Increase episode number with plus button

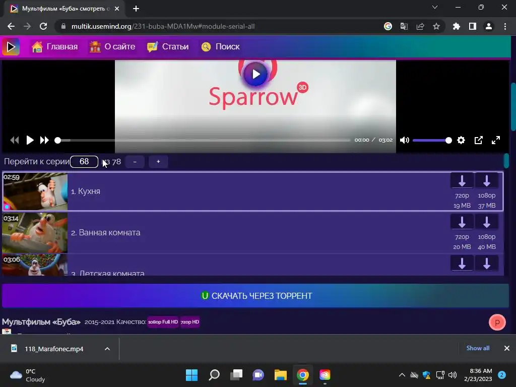pos(158,162)
